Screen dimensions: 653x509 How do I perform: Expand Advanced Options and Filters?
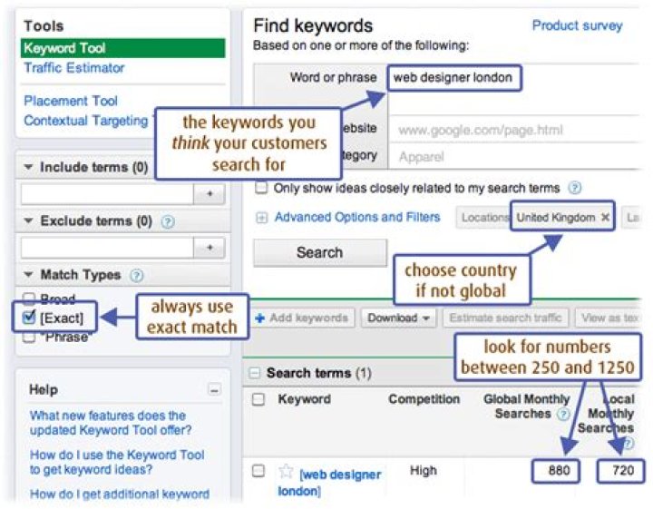coord(262,218)
